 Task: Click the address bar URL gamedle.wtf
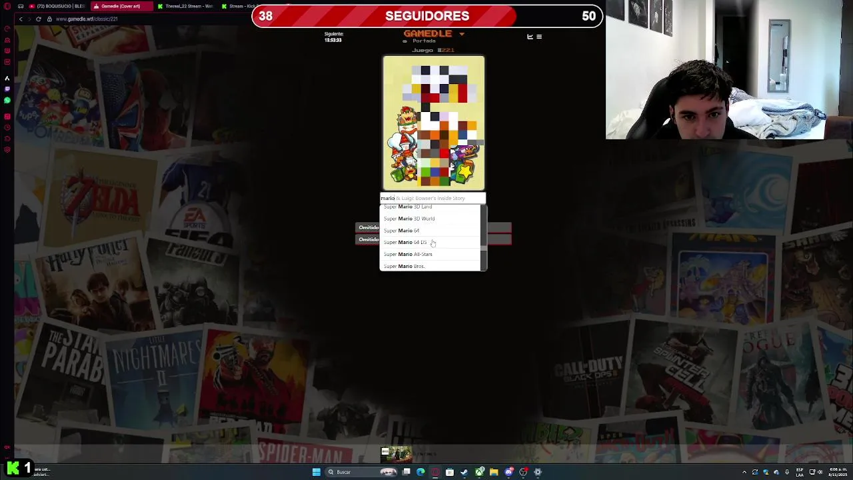pos(87,19)
